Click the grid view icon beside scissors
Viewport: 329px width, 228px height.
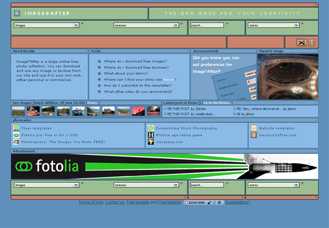[x=312, y=42]
